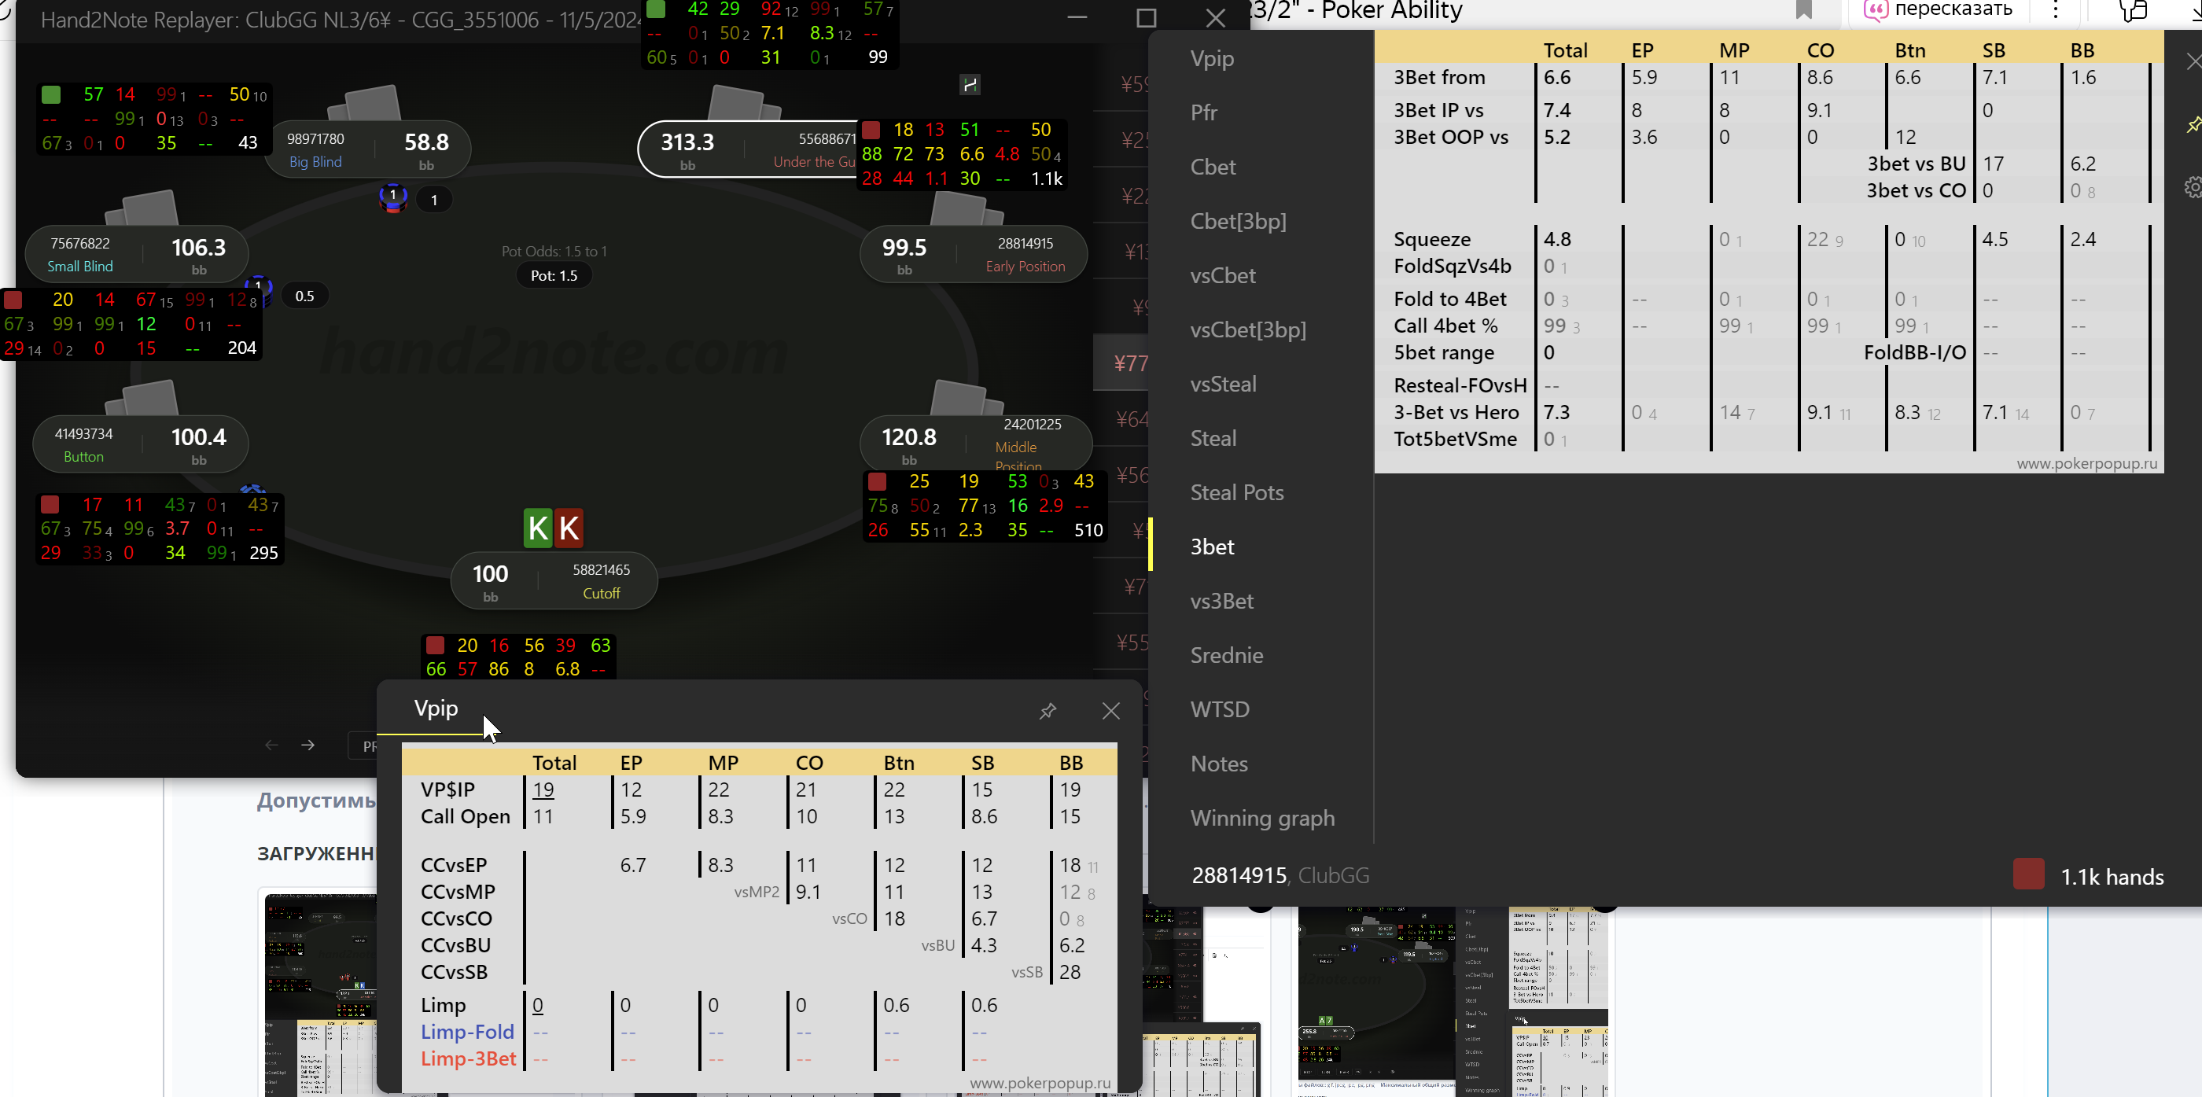Click the 3-Bet vs Hero row label
Screen dimensions: 2202x1097
1456,413
